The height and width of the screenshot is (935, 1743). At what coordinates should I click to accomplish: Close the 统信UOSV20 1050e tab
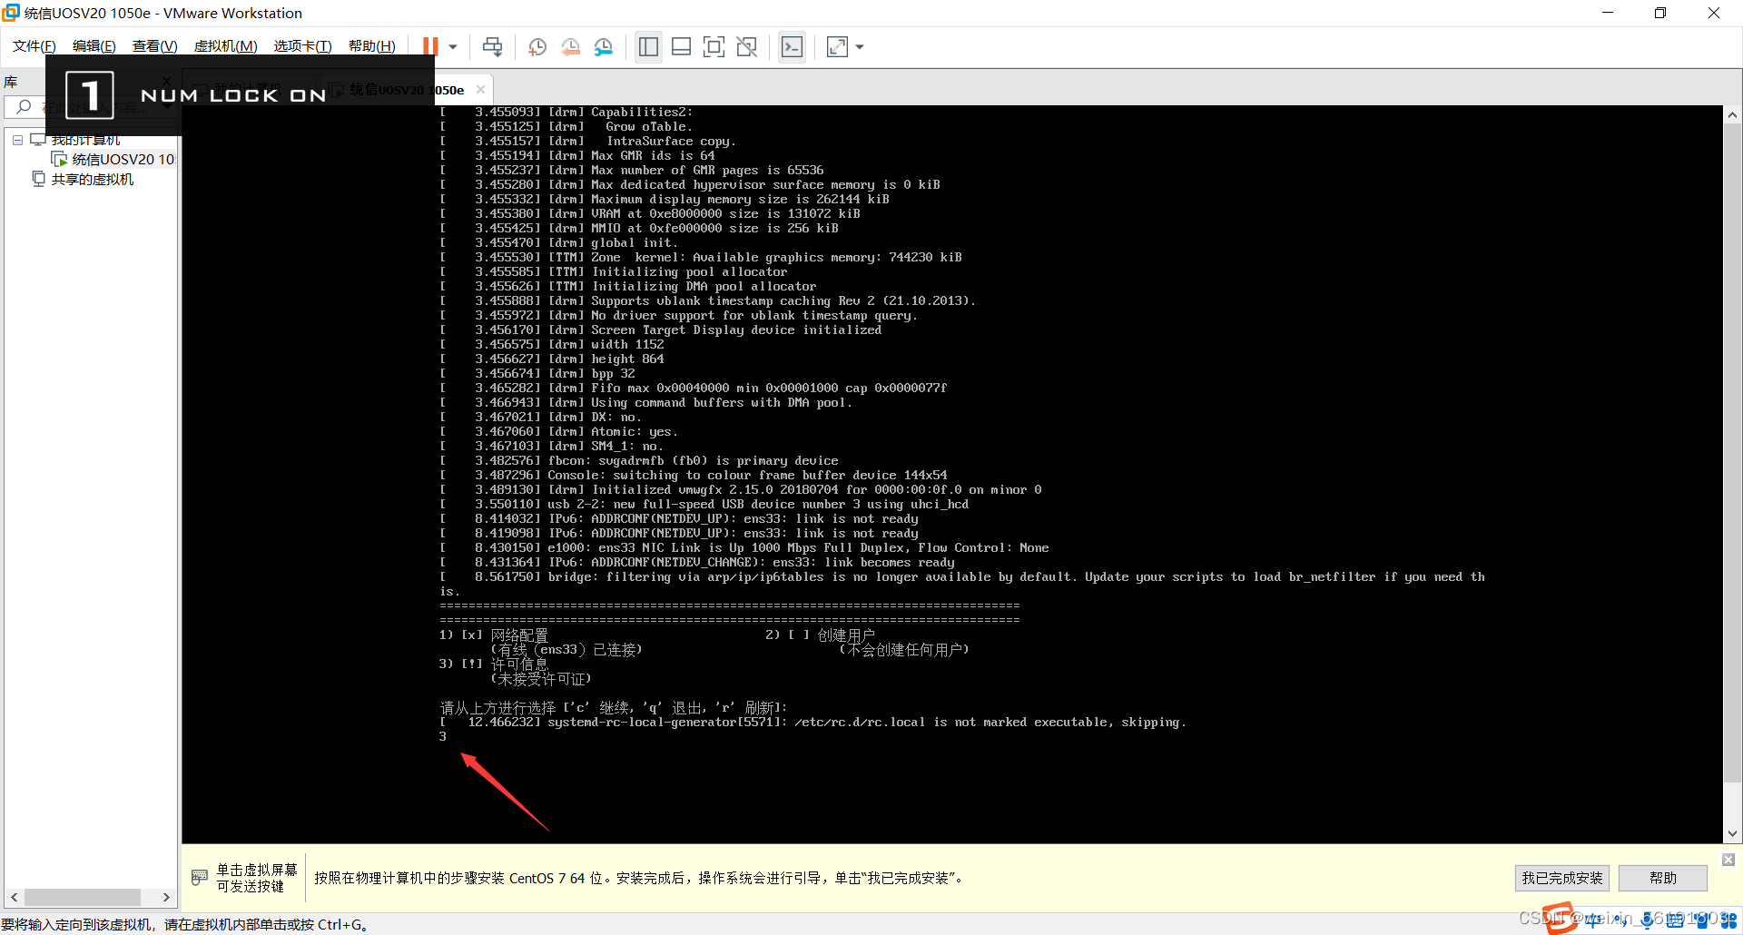[x=480, y=89]
